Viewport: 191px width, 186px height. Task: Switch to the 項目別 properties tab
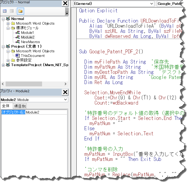coord(19,106)
